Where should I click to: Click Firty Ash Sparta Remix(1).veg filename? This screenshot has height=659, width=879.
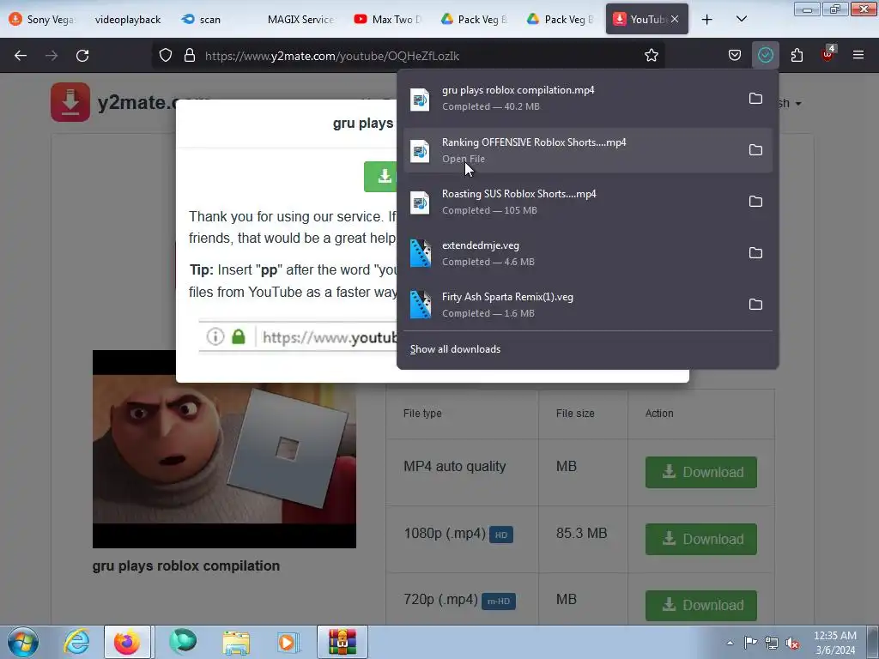pos(507,297)
